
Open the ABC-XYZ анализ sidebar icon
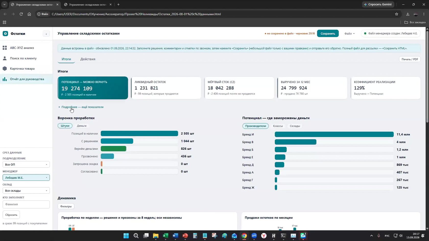click(5, 48)
